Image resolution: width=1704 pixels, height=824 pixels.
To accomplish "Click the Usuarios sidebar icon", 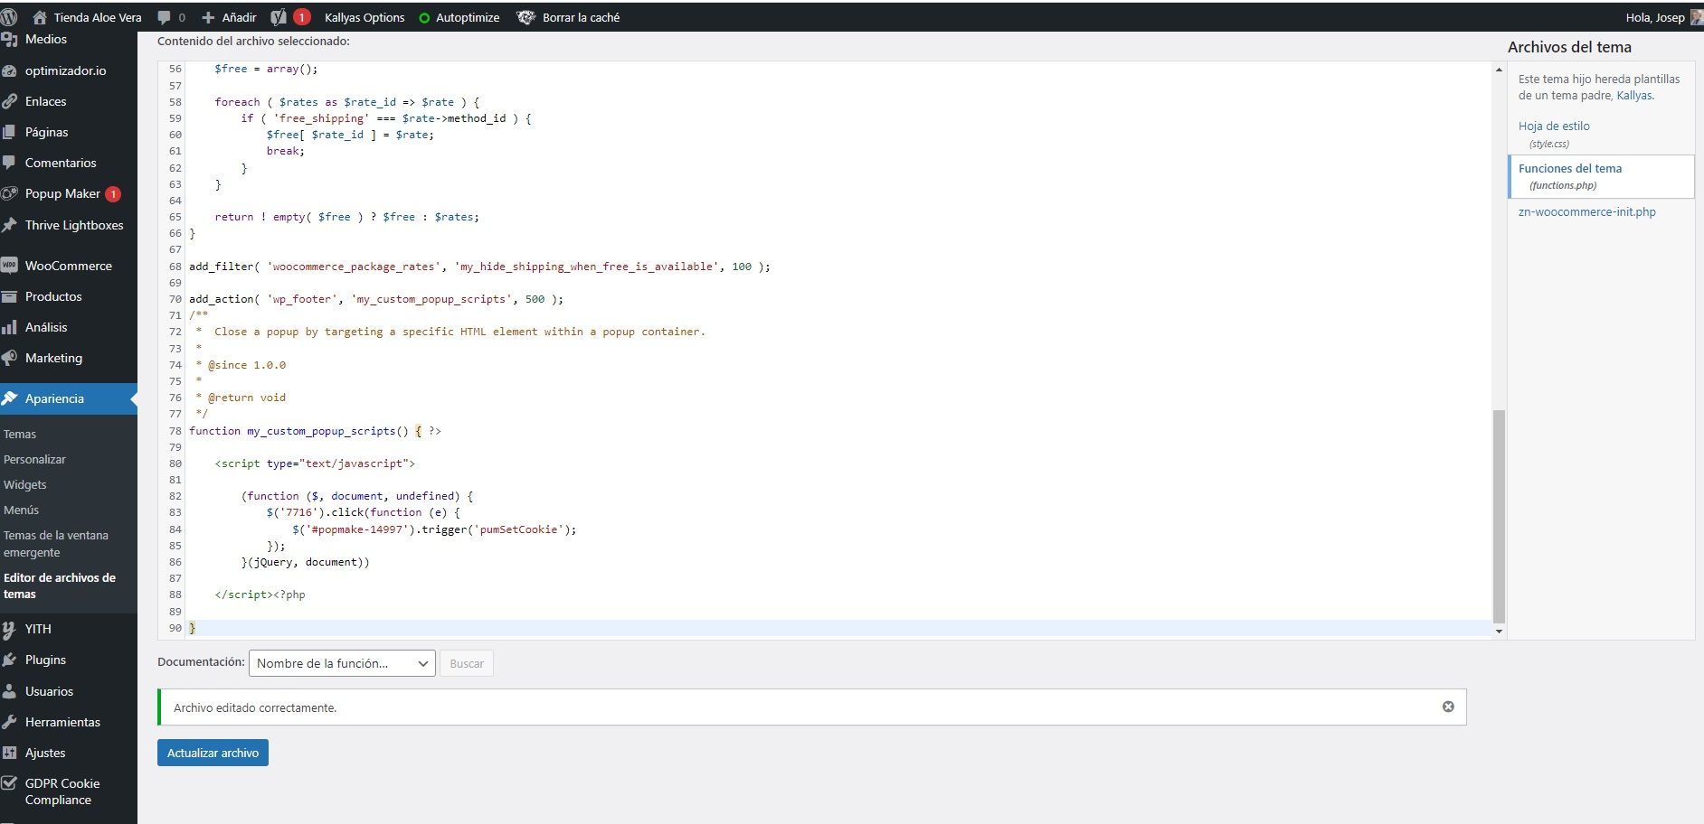I will tap(9, 691).
